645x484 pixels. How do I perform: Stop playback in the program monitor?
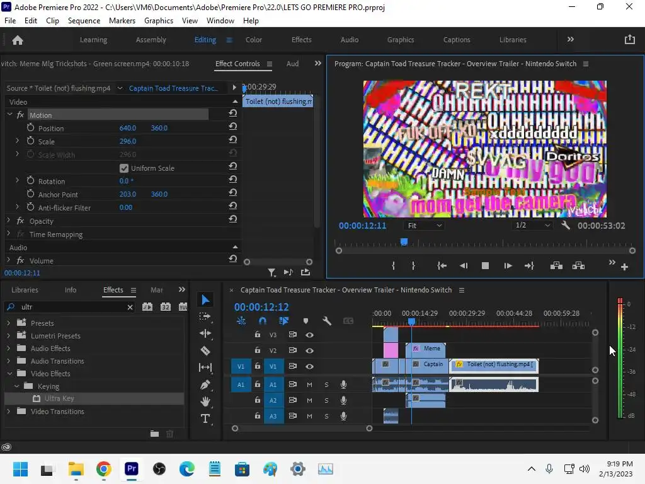click(486, 266)
